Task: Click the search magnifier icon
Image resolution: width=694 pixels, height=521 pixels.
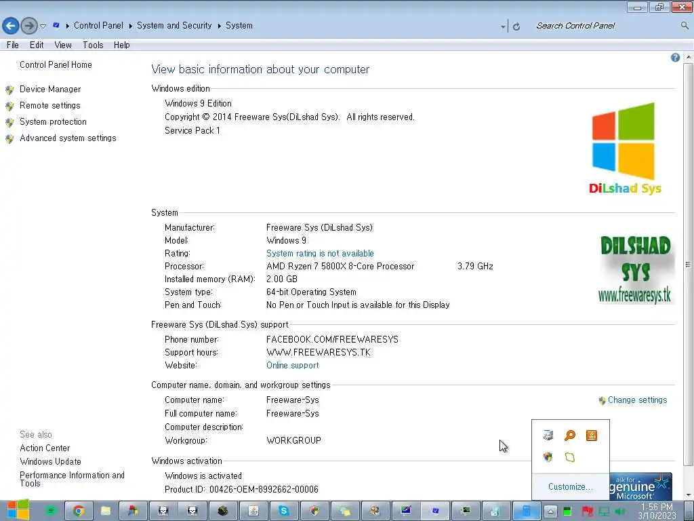Action: [685, 26]
